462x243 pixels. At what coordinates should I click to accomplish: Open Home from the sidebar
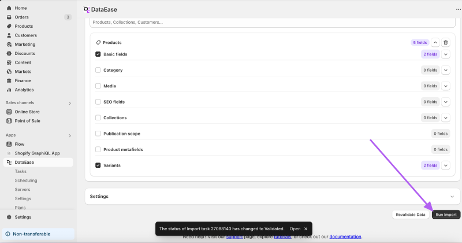coord(21,8)
